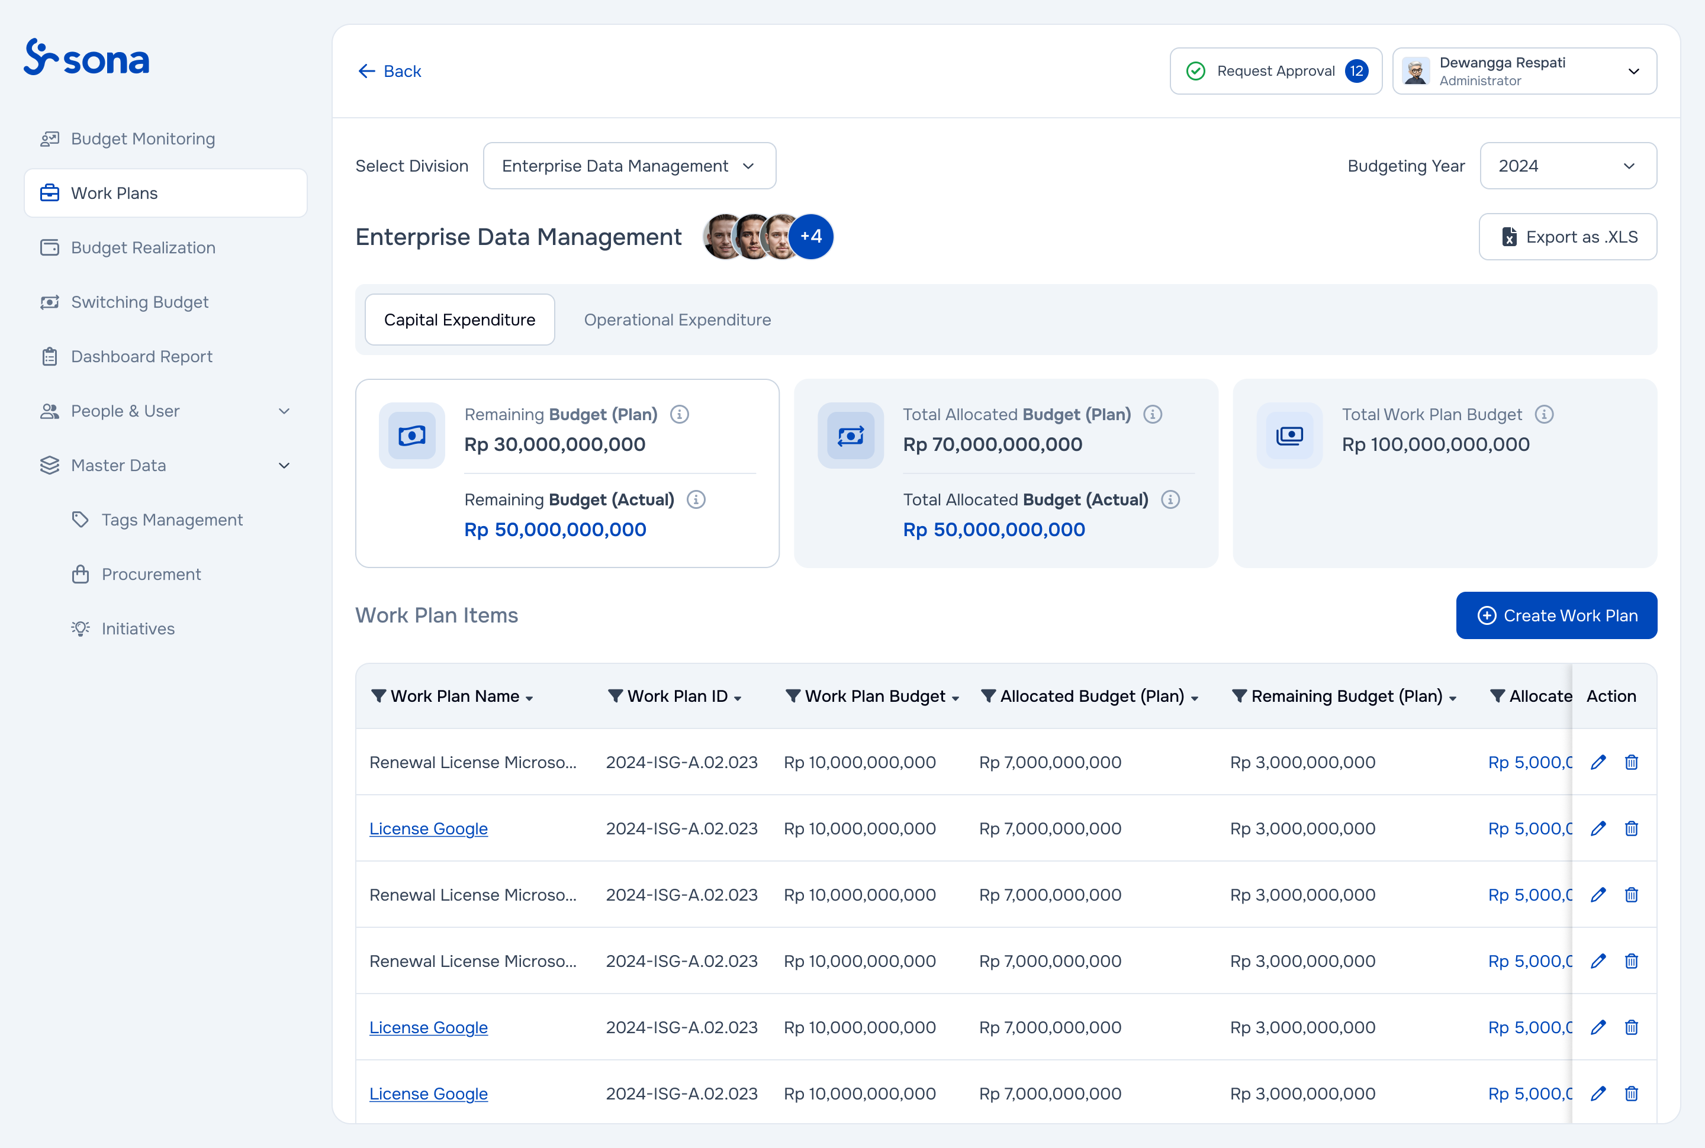
Task: Edit the third table row's work plan
Action: click(x=1598, y=895)
